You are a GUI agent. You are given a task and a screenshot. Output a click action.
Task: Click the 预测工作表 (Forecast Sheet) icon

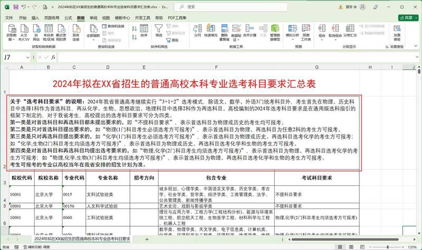click(306, 28)
